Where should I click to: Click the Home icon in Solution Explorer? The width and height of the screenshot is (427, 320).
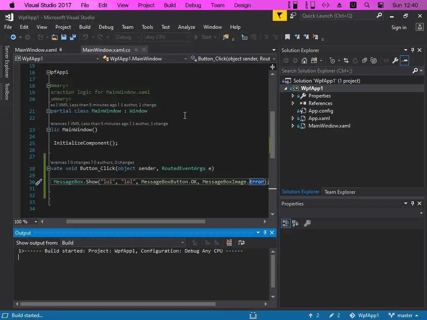[x=304, y=60]
